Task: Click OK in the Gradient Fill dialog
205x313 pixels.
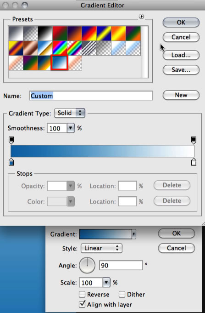Action: pos(177,233)
